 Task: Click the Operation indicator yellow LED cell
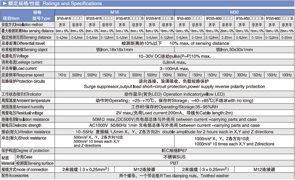click(x=174, y=94)
